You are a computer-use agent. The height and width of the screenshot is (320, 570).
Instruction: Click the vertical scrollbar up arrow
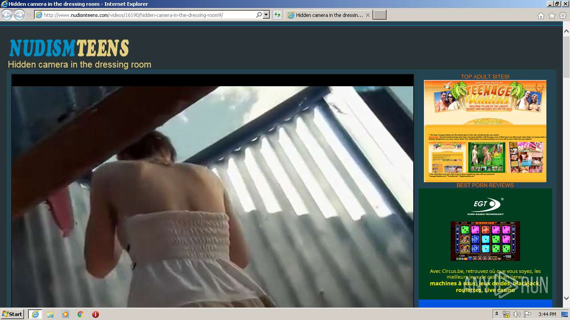(566, 31)
